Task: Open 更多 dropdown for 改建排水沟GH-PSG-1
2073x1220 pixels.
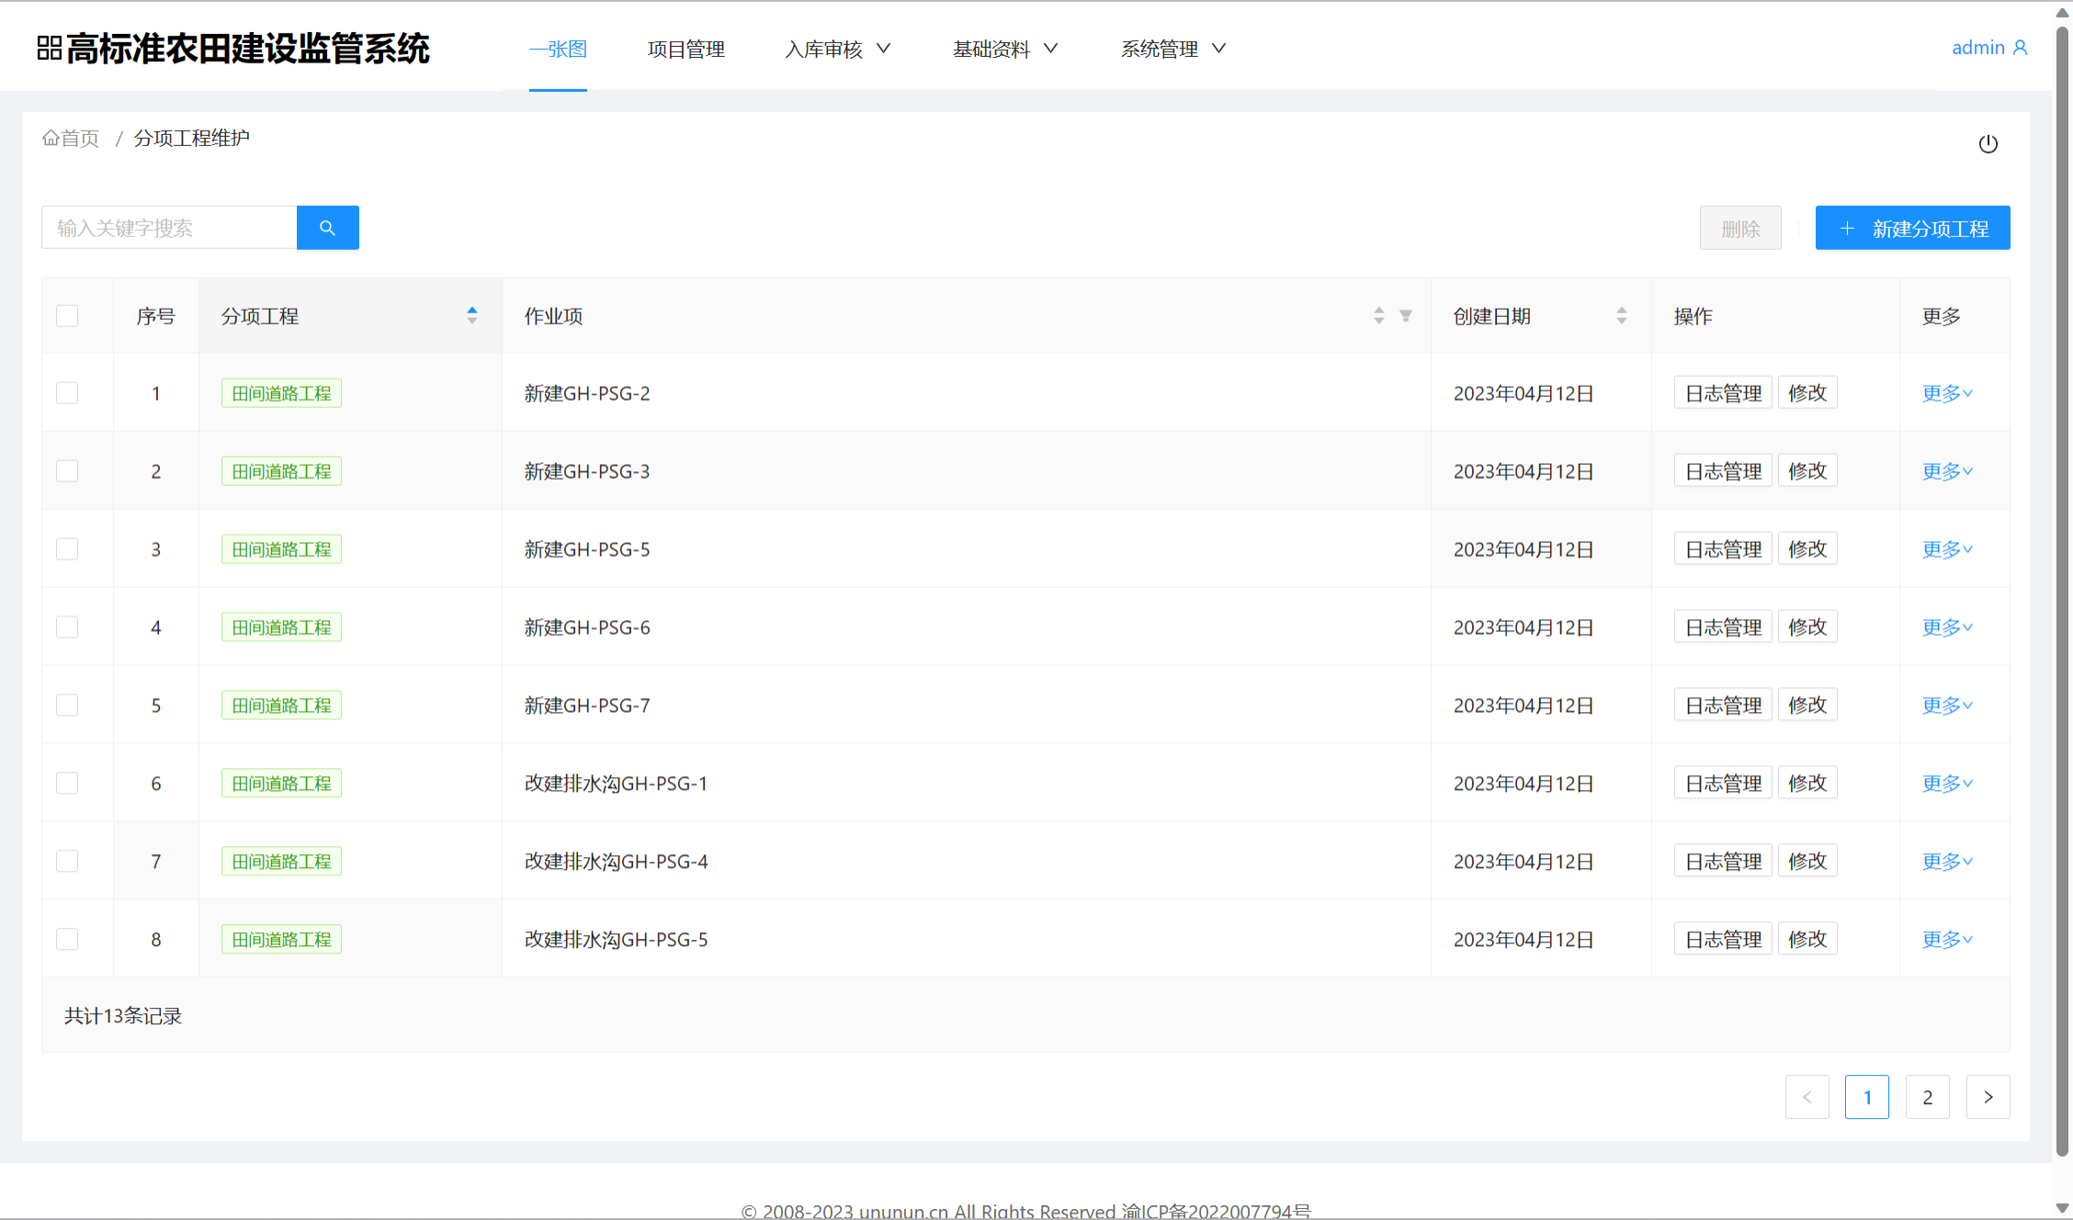Action: coord(1947,784)
